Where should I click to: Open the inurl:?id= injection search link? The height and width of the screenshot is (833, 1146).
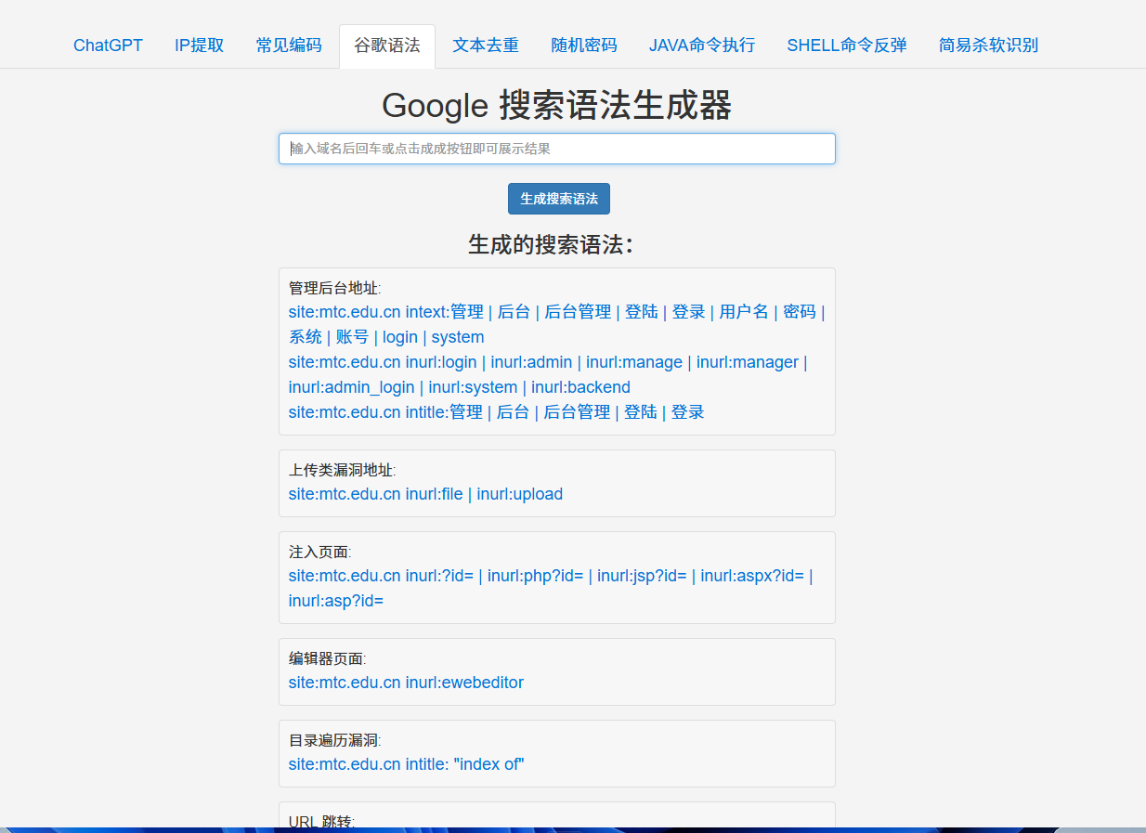(x=551, y=588)
